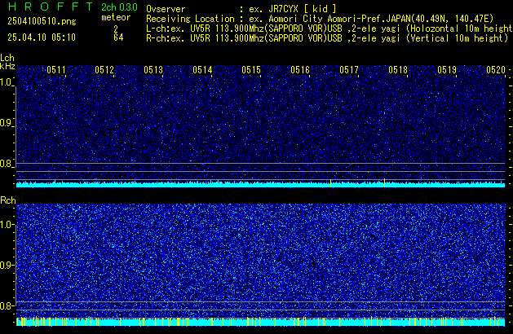Select the 'Lch' channel label
This screenshot has width=513, height=334.
click(x=7, y=58)
